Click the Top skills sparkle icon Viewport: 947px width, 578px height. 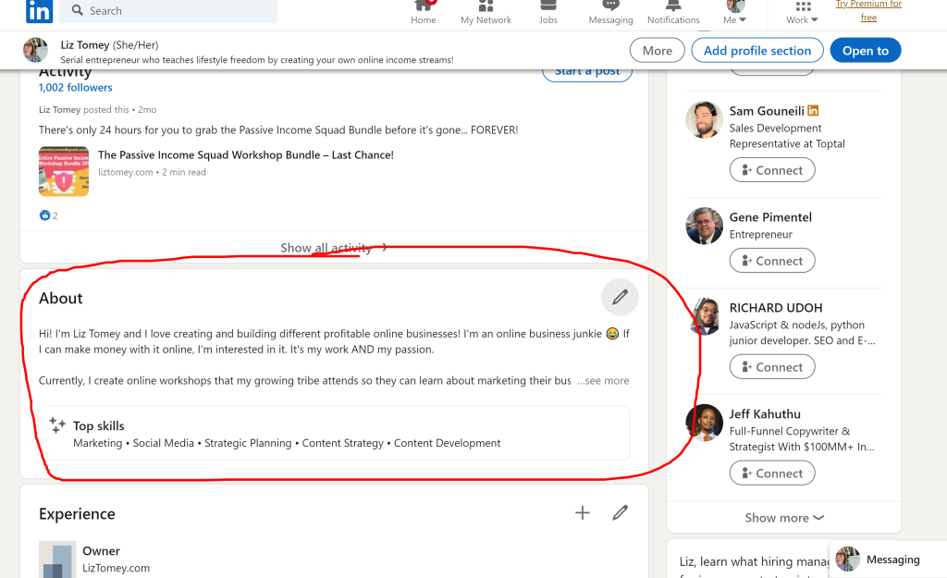pyautogui.click(x=57, y=425)
